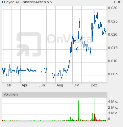Click the '2 Mio.' volume axis label
The height and width of the screenshot is (127, 123).
(x=113, y=107)
